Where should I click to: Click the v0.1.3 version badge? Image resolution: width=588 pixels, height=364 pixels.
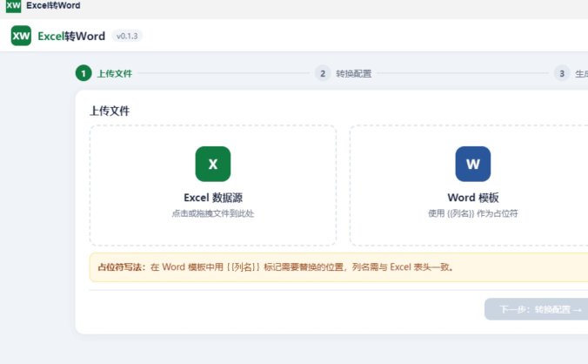pyautogui.click(x=127, y=36)
